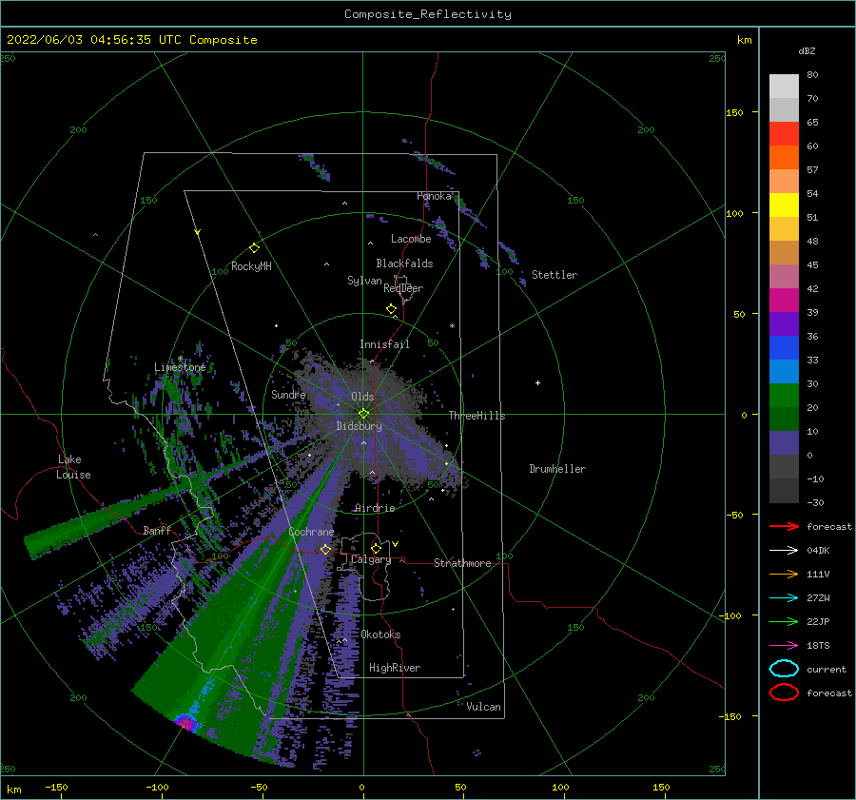Screen dimensions: 856x800
Task: Select the cyan 27ZW arrow icon
Action: [x=784, y=598]
